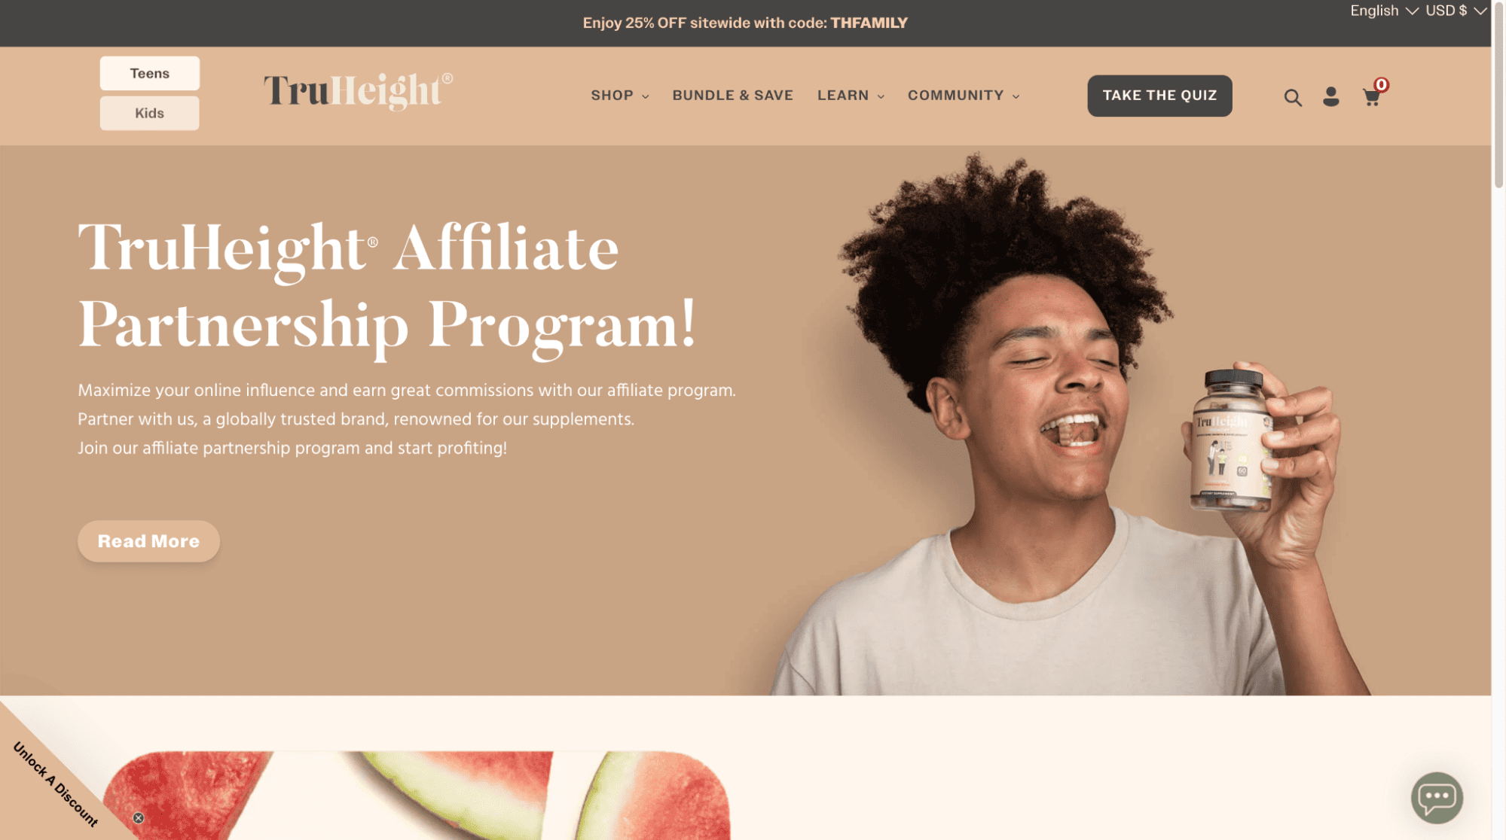The height and width of the screenshot is (840, 1506).
Task: Open the shopping cart icon
Action: (1371, 97)
